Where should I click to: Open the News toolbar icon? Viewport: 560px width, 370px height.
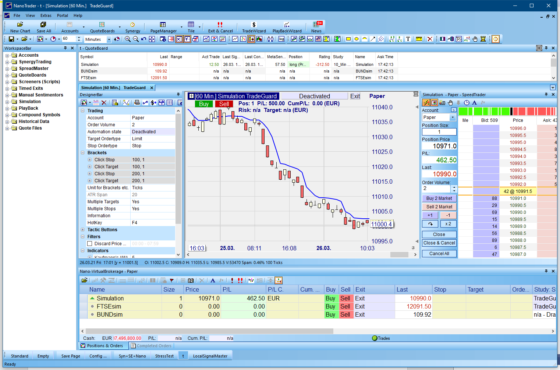pos(317,25)
